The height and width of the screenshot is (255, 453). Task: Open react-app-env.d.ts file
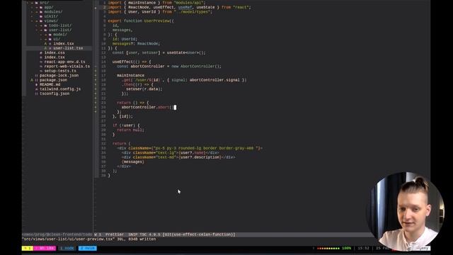point(64,62)
